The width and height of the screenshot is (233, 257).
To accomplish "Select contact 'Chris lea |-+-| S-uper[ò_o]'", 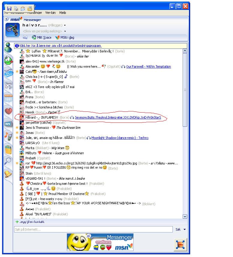I will [x=49, y=77].
